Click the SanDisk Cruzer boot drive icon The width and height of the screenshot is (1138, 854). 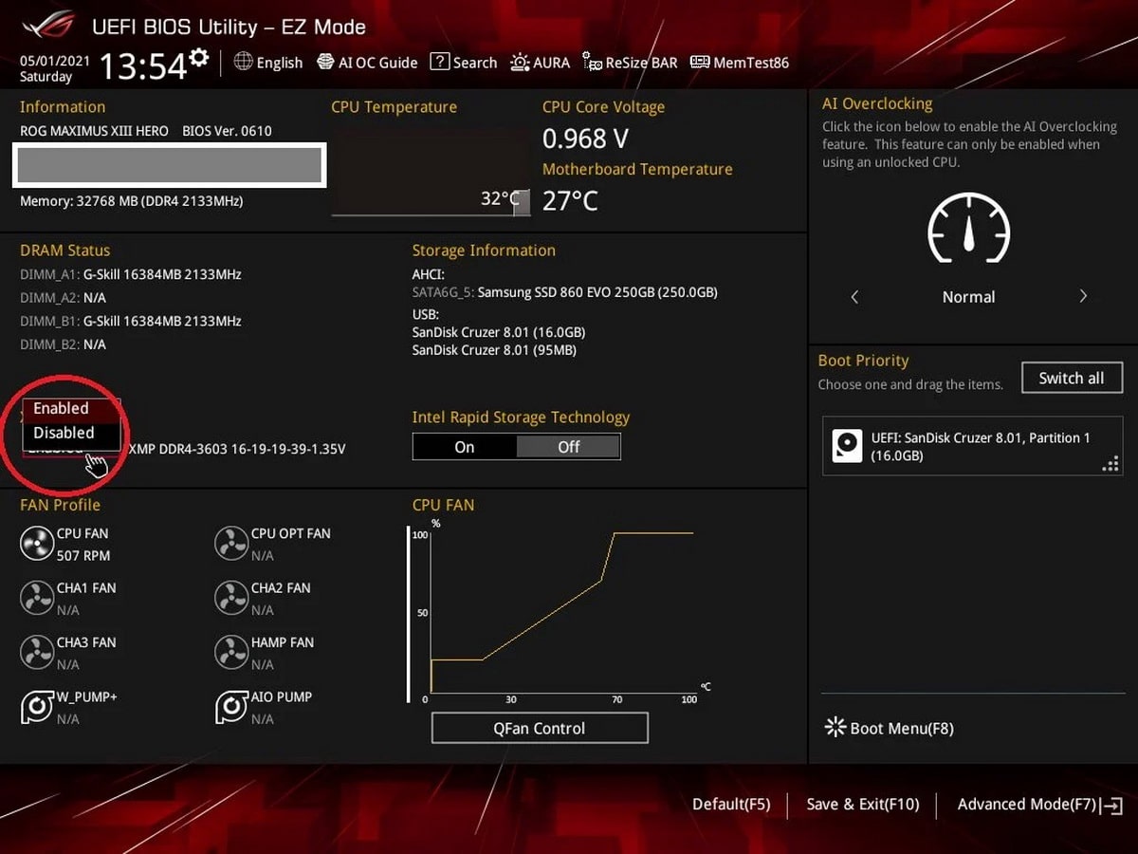[x=846, y=446]
